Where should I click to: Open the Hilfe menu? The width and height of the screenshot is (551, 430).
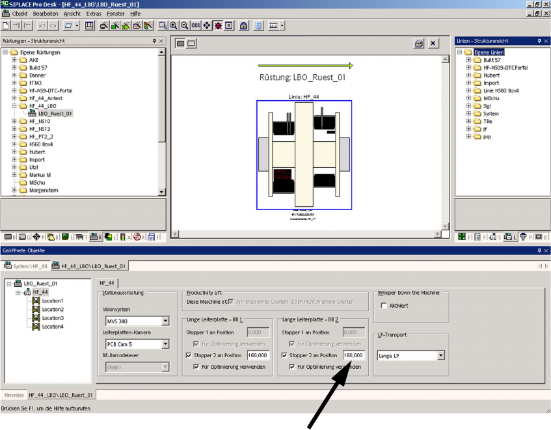tap(135, 14)
